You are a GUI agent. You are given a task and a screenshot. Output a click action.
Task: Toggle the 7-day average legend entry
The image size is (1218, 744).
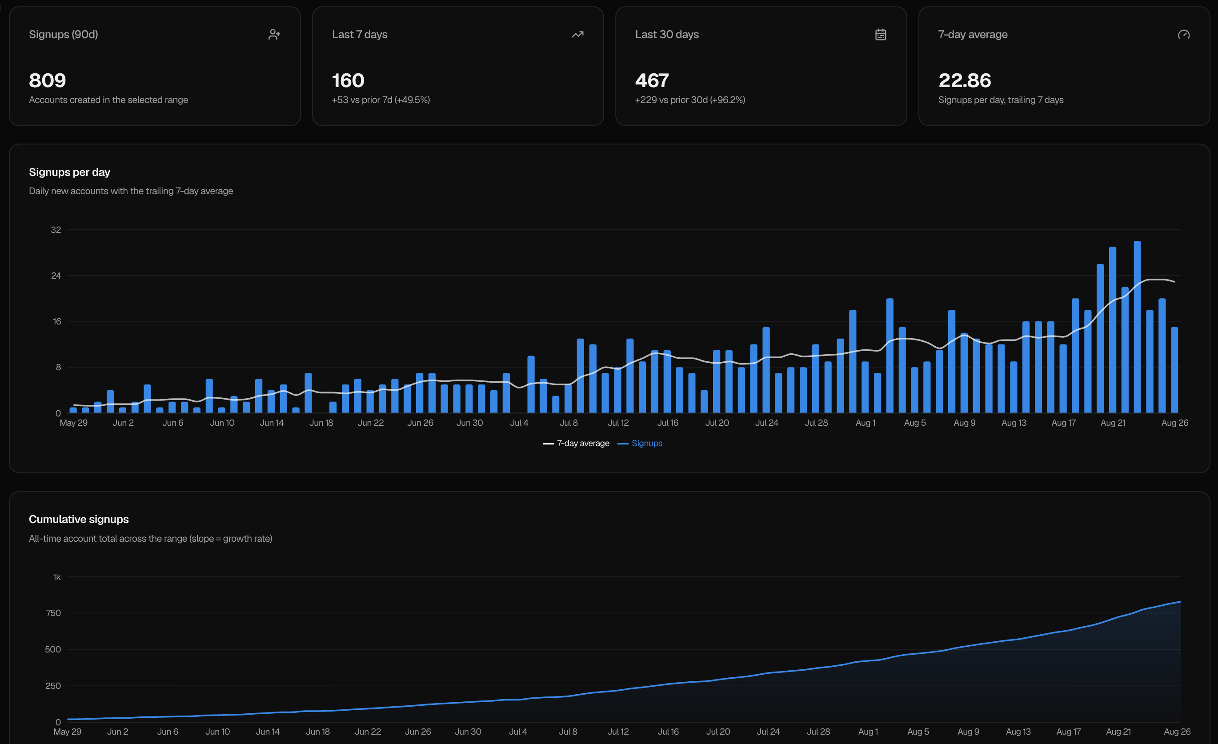tap(576, 444)
